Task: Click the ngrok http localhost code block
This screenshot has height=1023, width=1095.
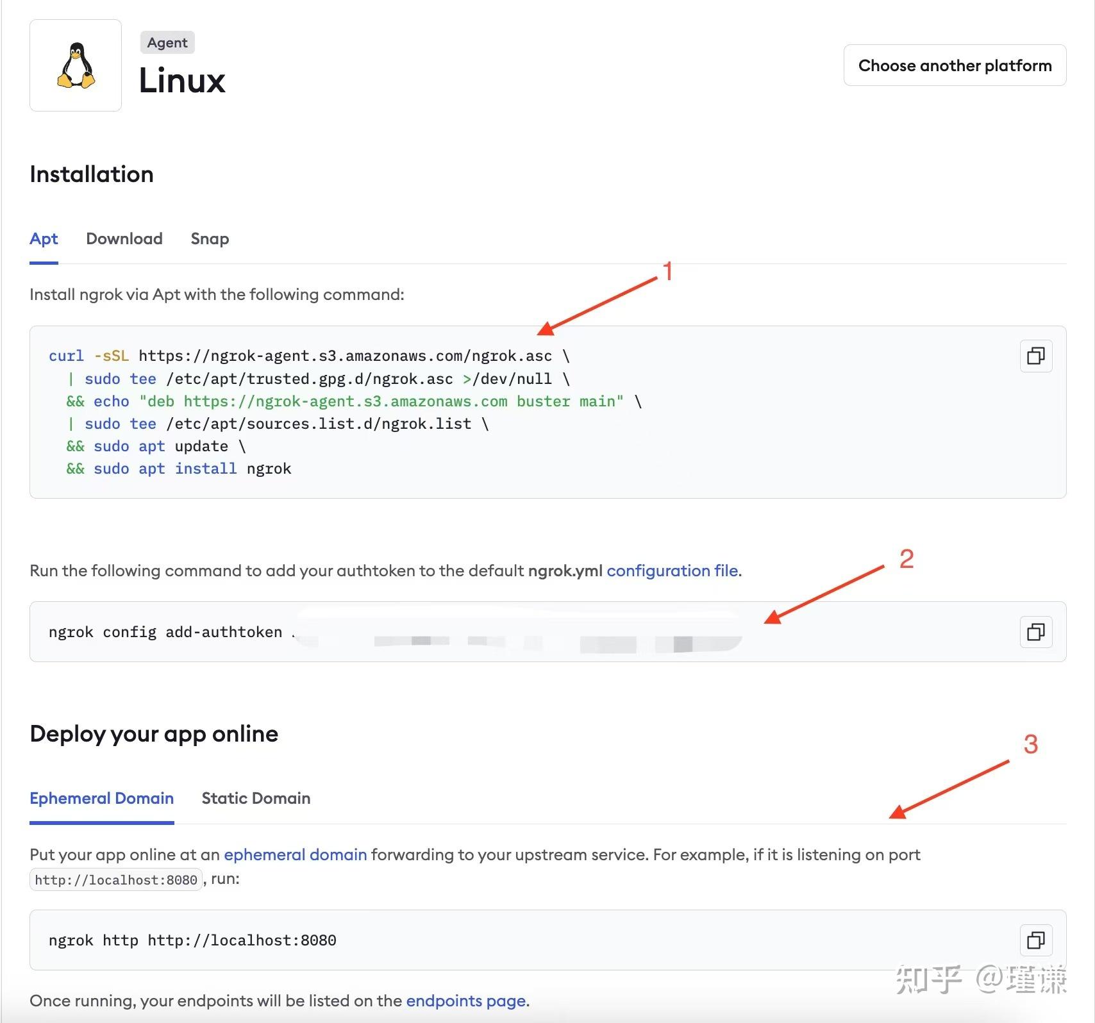Action: tap(192, 940)
